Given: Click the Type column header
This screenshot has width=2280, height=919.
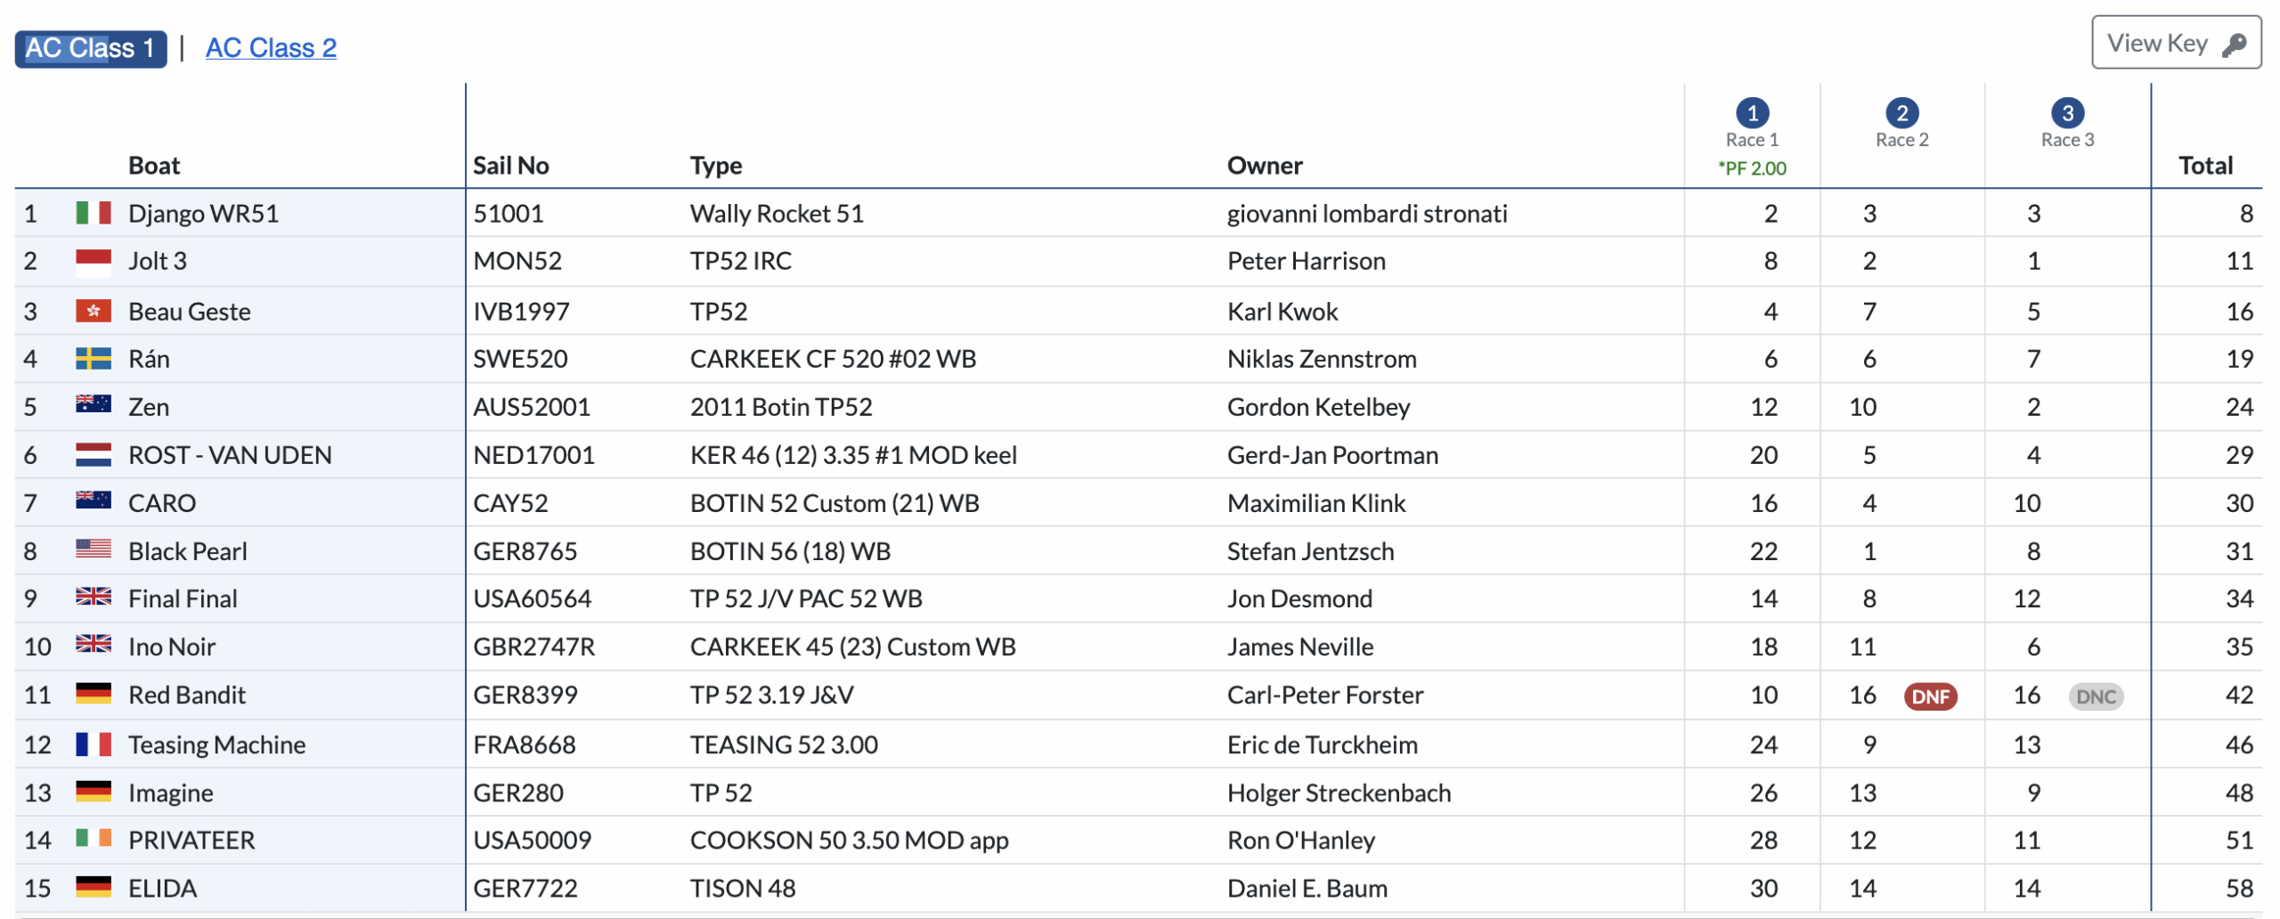Looking at the screenshot, I should point(716,166).
